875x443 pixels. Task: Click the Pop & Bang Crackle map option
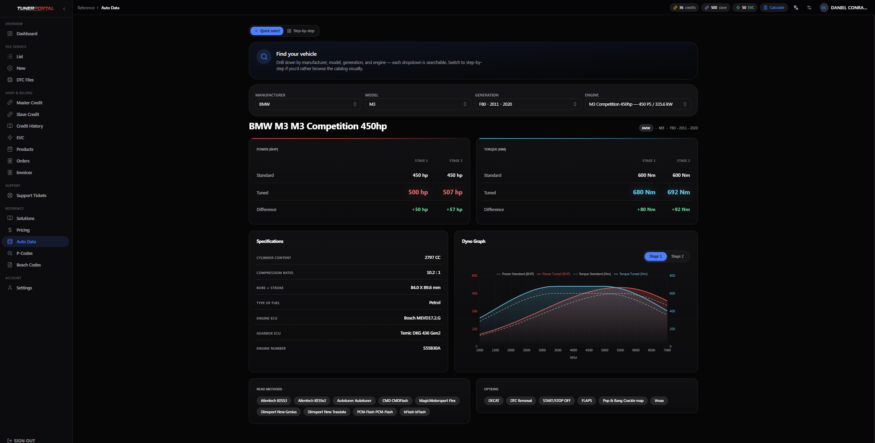click(623, 401)
